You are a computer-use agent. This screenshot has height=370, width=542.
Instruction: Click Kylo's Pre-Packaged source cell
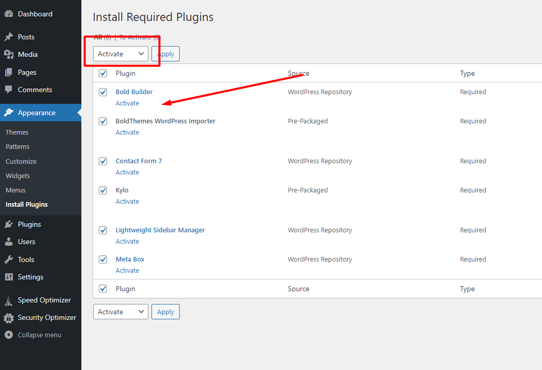pyautogui.click(x=308, y=190)
